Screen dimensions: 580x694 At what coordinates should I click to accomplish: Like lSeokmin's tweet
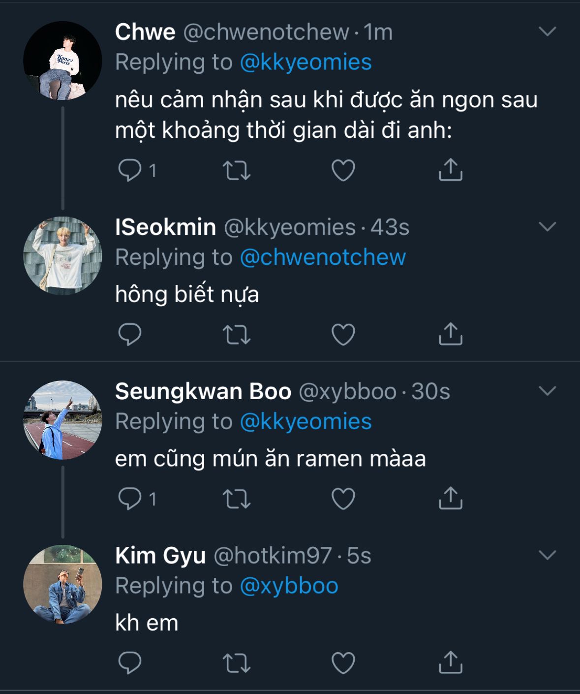pyautogui.click(x=343, y=335)
